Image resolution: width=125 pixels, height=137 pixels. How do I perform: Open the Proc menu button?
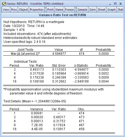point(14,10)
